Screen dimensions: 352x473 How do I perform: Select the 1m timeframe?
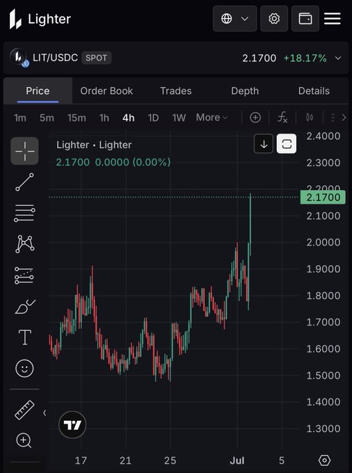20,118
